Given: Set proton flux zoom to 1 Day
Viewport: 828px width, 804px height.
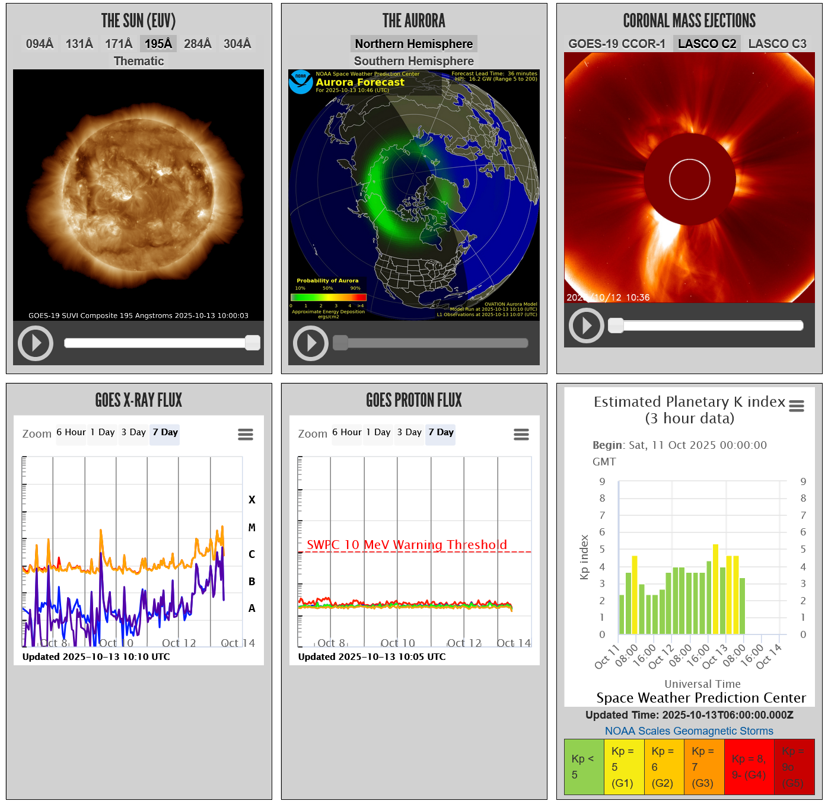Looking at the screenshot, I should tap(378, 433).
